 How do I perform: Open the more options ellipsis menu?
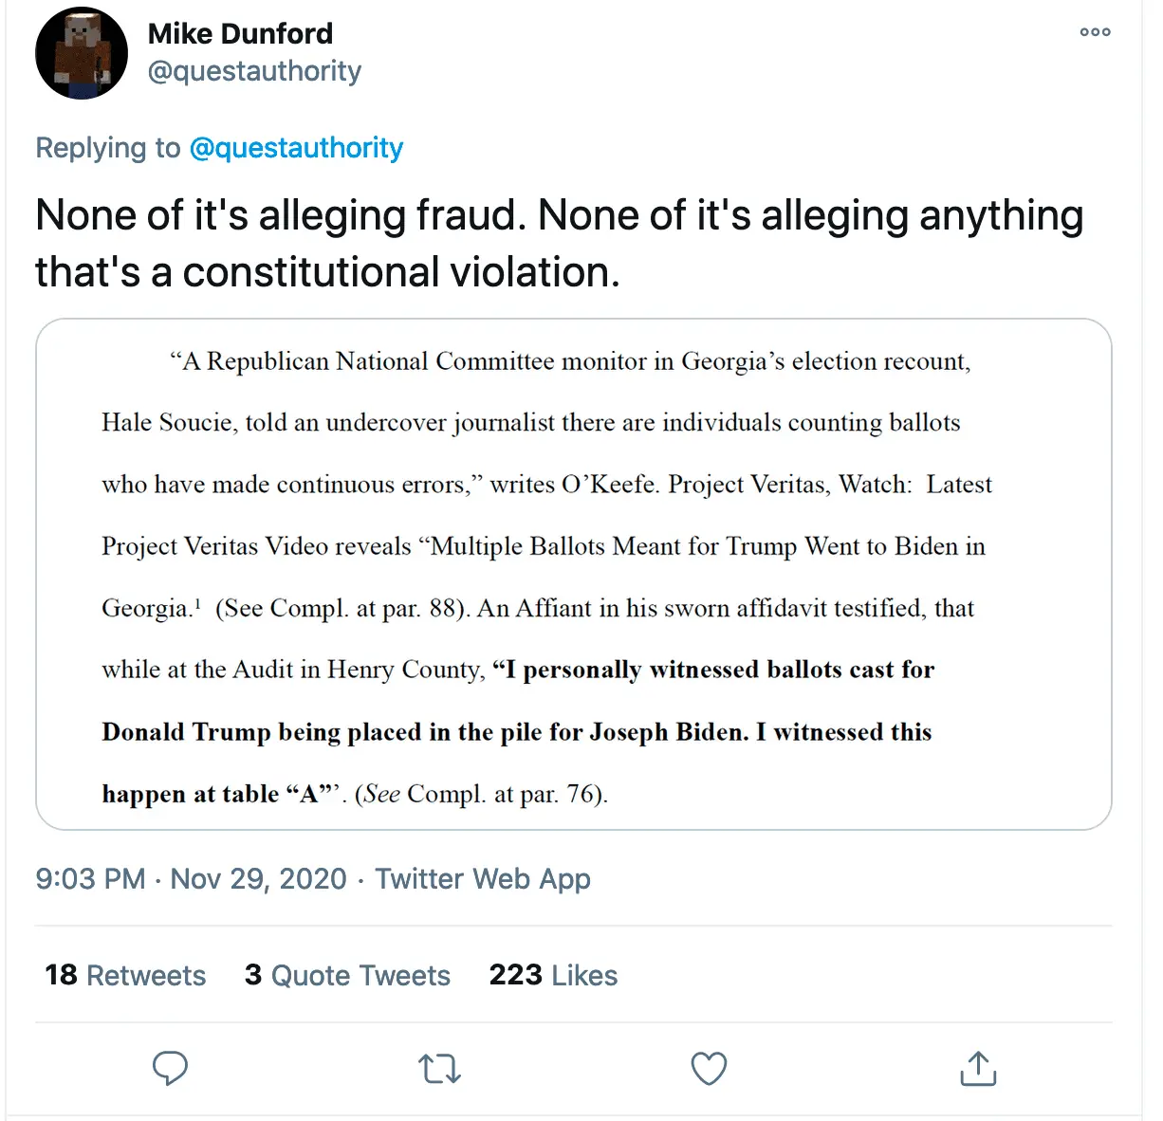(1095, 32)
